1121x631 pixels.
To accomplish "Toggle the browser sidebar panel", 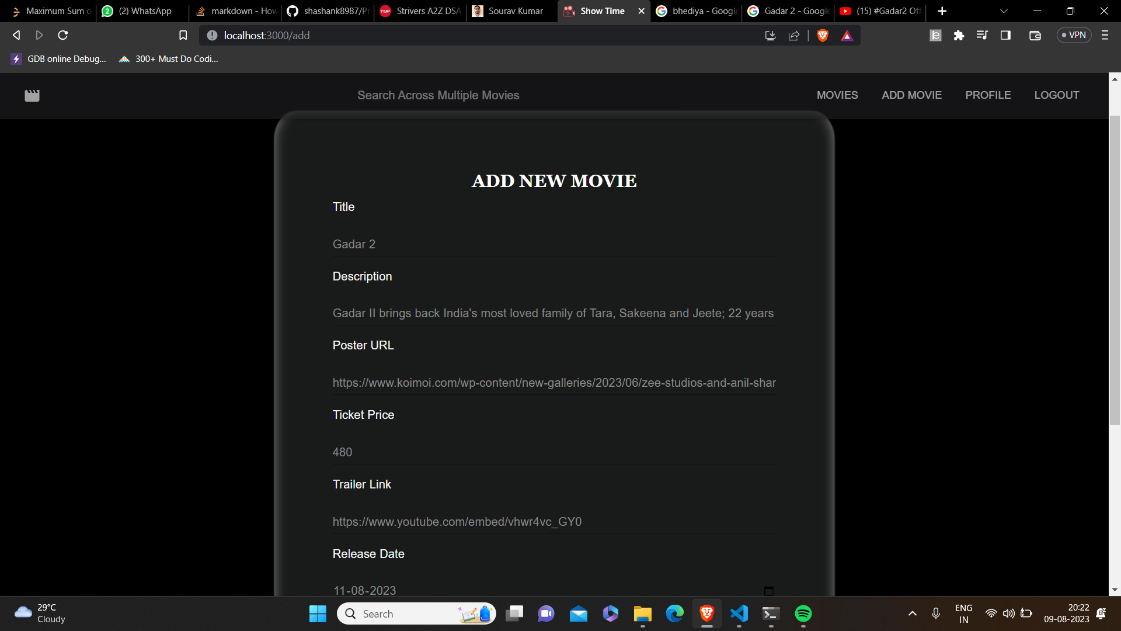I will tap(1005, 36).
